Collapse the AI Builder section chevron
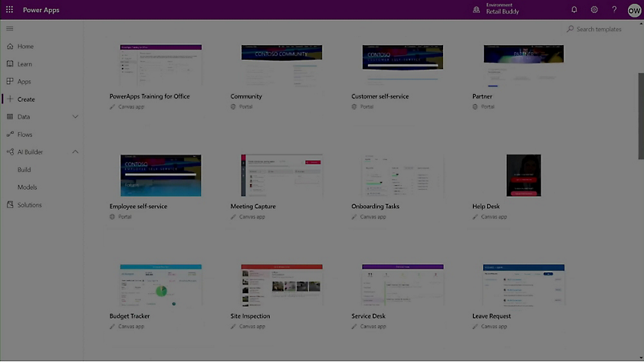 [x=75, y=152]
